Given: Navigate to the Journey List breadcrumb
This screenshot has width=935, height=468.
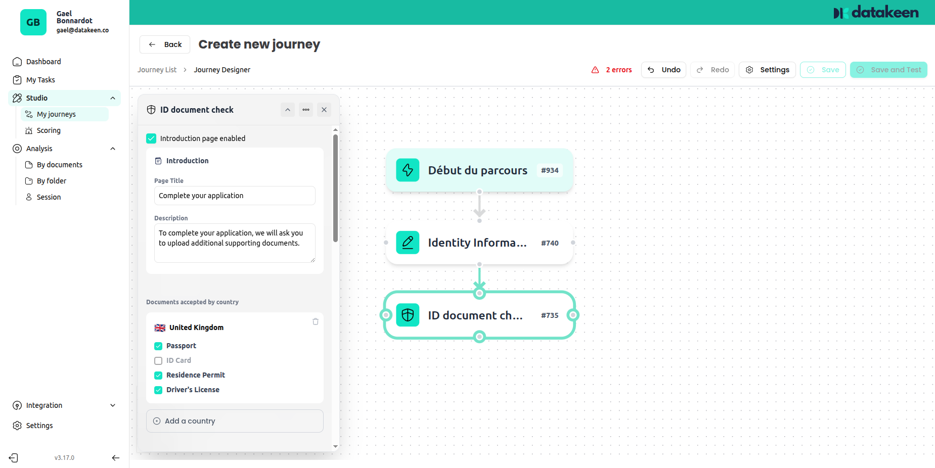Looking at the screenshot, I should point(157,69).
